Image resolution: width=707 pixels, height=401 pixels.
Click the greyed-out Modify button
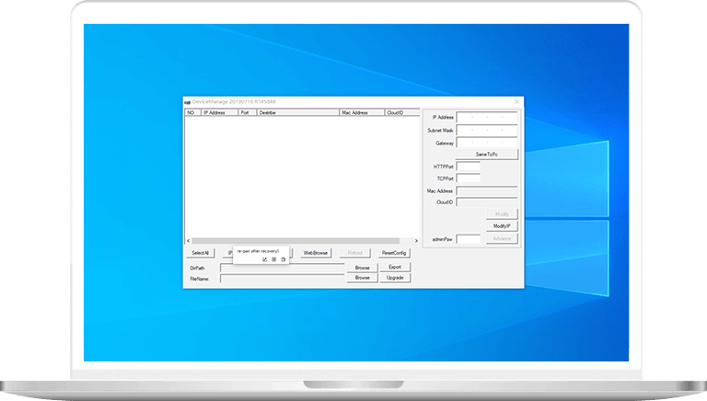[x=502, y=214]
